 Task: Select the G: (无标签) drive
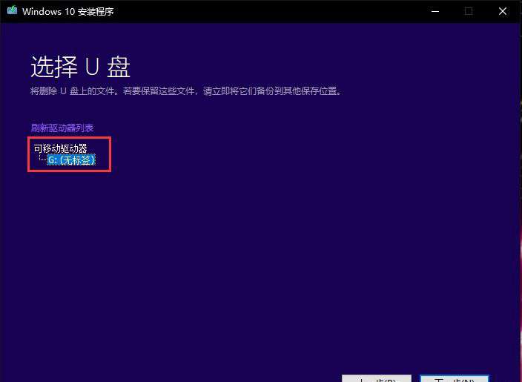click(x=72, y=160)
